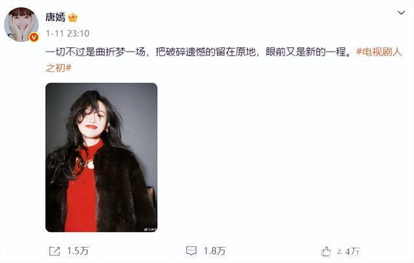Click the Weibo watermark on the photo

pos(150,229)
